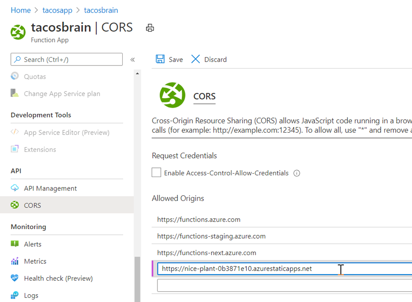Click the info icon beside credentials checkbox
The image size is (412, 302).
click(297, 173)
